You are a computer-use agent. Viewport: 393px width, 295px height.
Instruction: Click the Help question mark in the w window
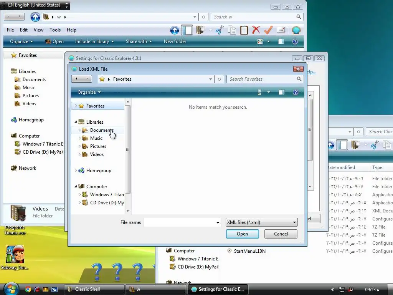click(295, 41)
